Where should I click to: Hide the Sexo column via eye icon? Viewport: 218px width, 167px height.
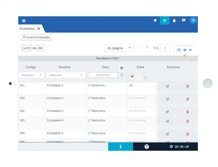[122, 68]
